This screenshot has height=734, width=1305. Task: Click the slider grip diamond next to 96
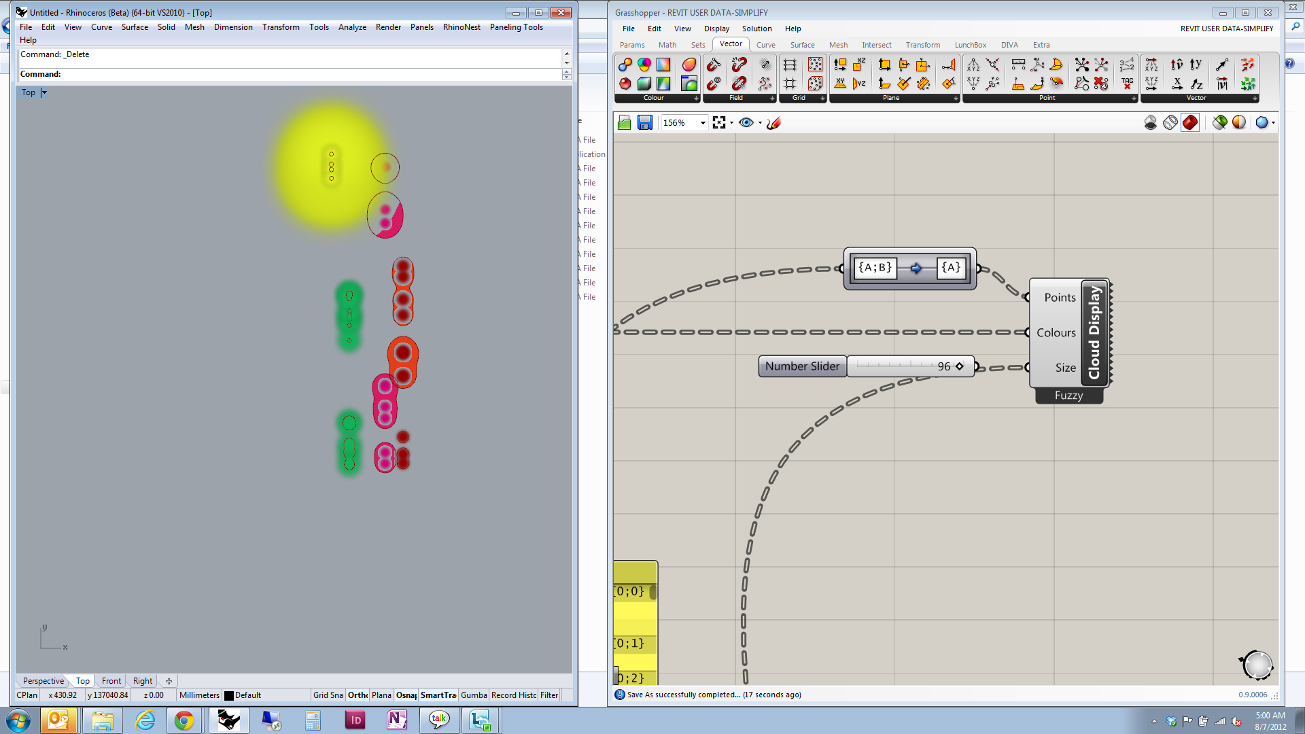tap(960, 366)
